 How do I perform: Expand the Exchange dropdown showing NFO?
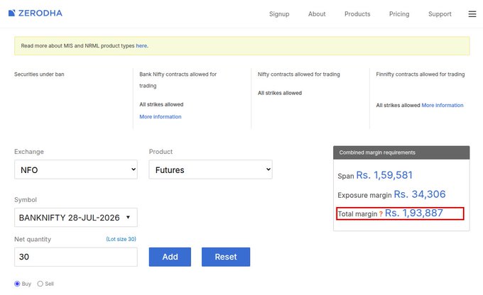(76, 169)
